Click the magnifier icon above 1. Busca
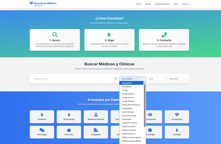The image size is (221, 144). (55, 35)
